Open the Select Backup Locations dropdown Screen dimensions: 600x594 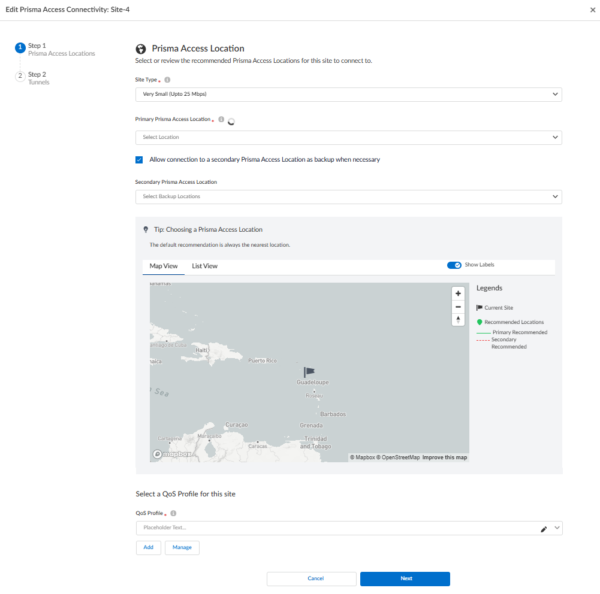tap(348, 197)
